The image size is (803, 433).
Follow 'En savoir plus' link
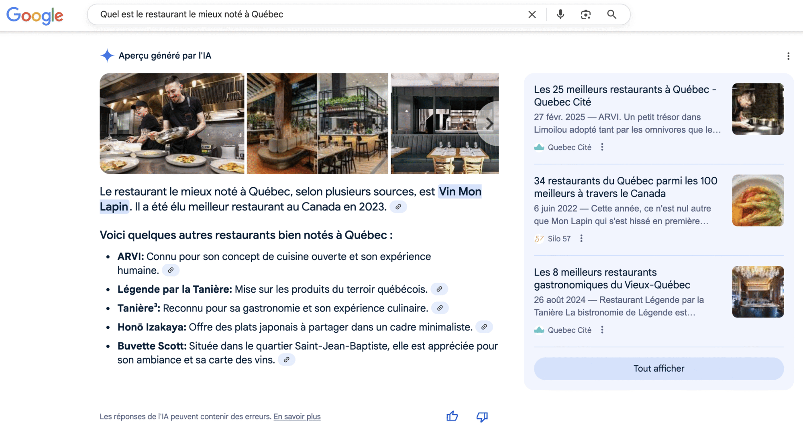[x=297, y=417]
